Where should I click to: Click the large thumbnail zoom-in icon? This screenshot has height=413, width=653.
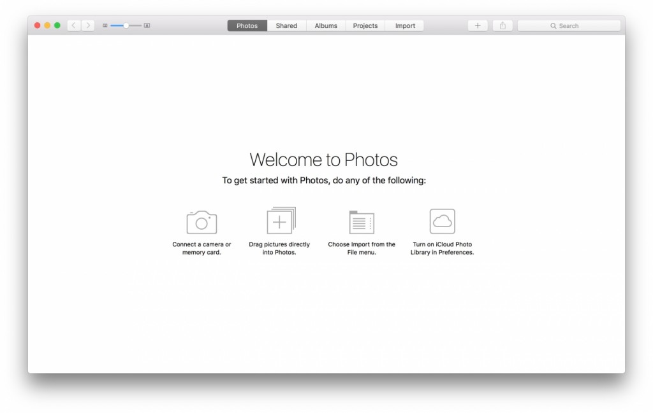click(x=147, y=25)
